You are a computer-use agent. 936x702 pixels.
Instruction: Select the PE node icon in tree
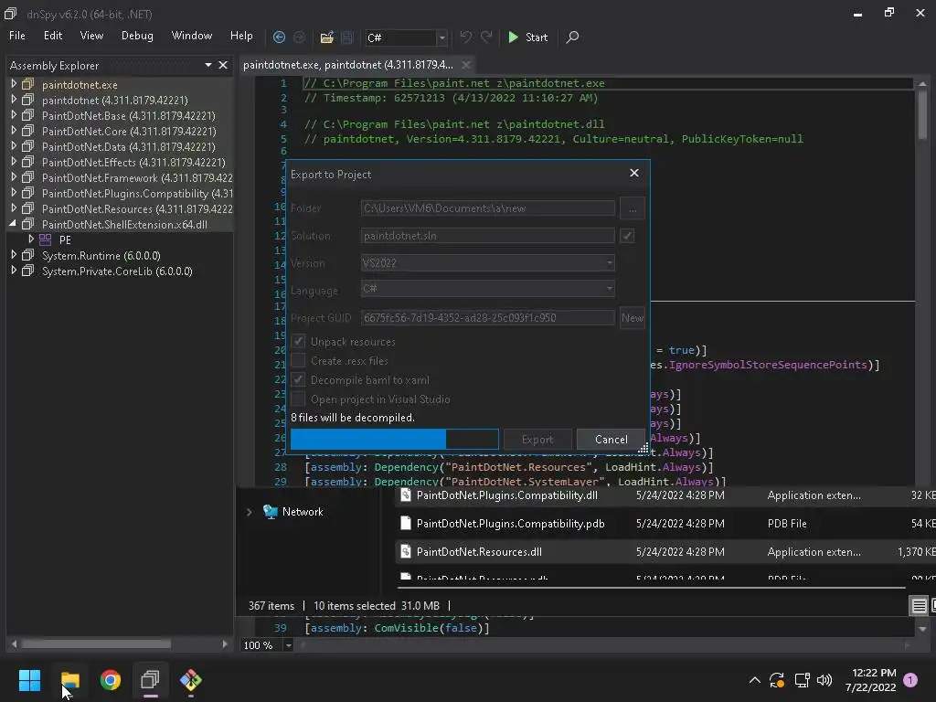click(x=46, y=239)
